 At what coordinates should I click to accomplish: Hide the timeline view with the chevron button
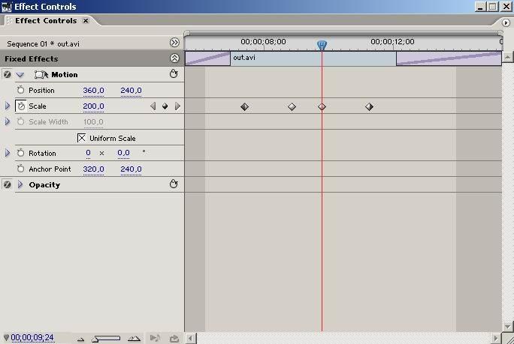[x=174, y=43]
